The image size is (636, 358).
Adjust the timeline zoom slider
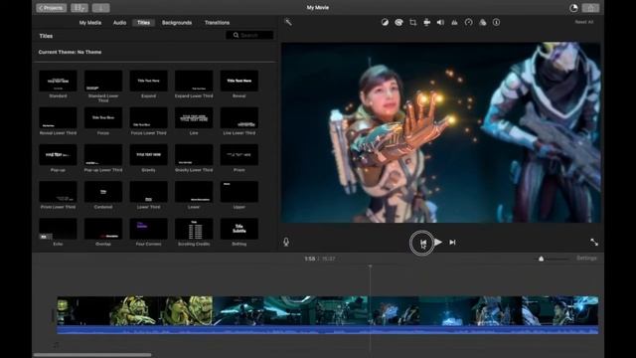pyautogui.click(x=541, y=259)
